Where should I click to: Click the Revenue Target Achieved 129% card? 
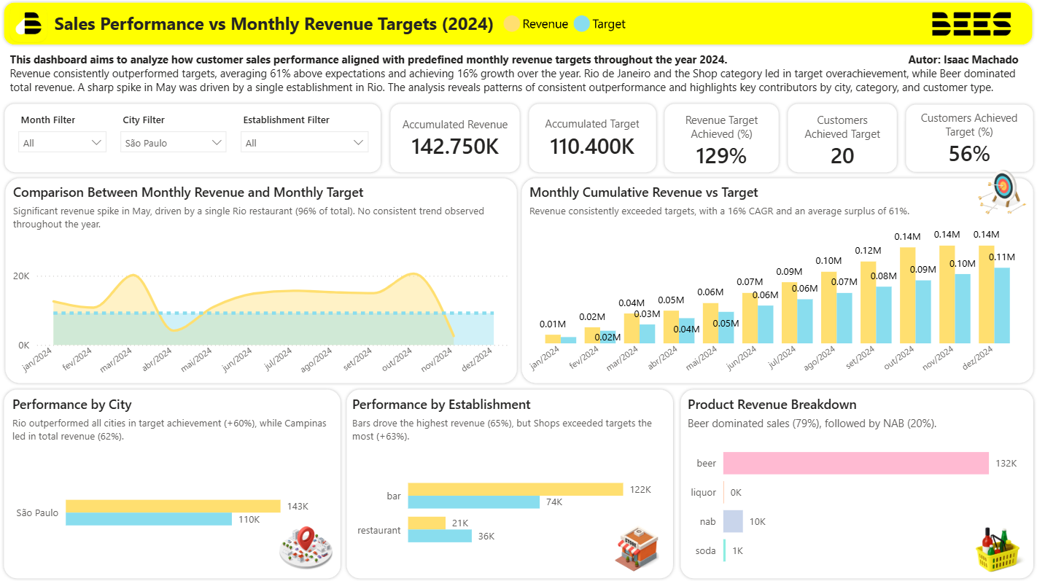click(721, 138)
